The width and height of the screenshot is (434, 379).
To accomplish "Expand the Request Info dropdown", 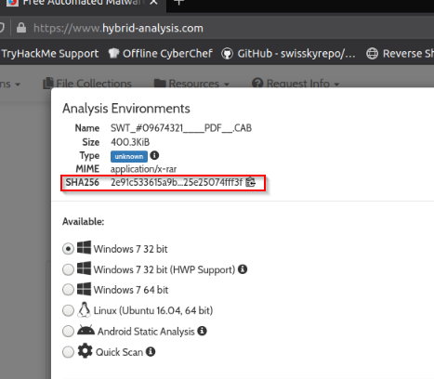I will [x=296, y=84].
